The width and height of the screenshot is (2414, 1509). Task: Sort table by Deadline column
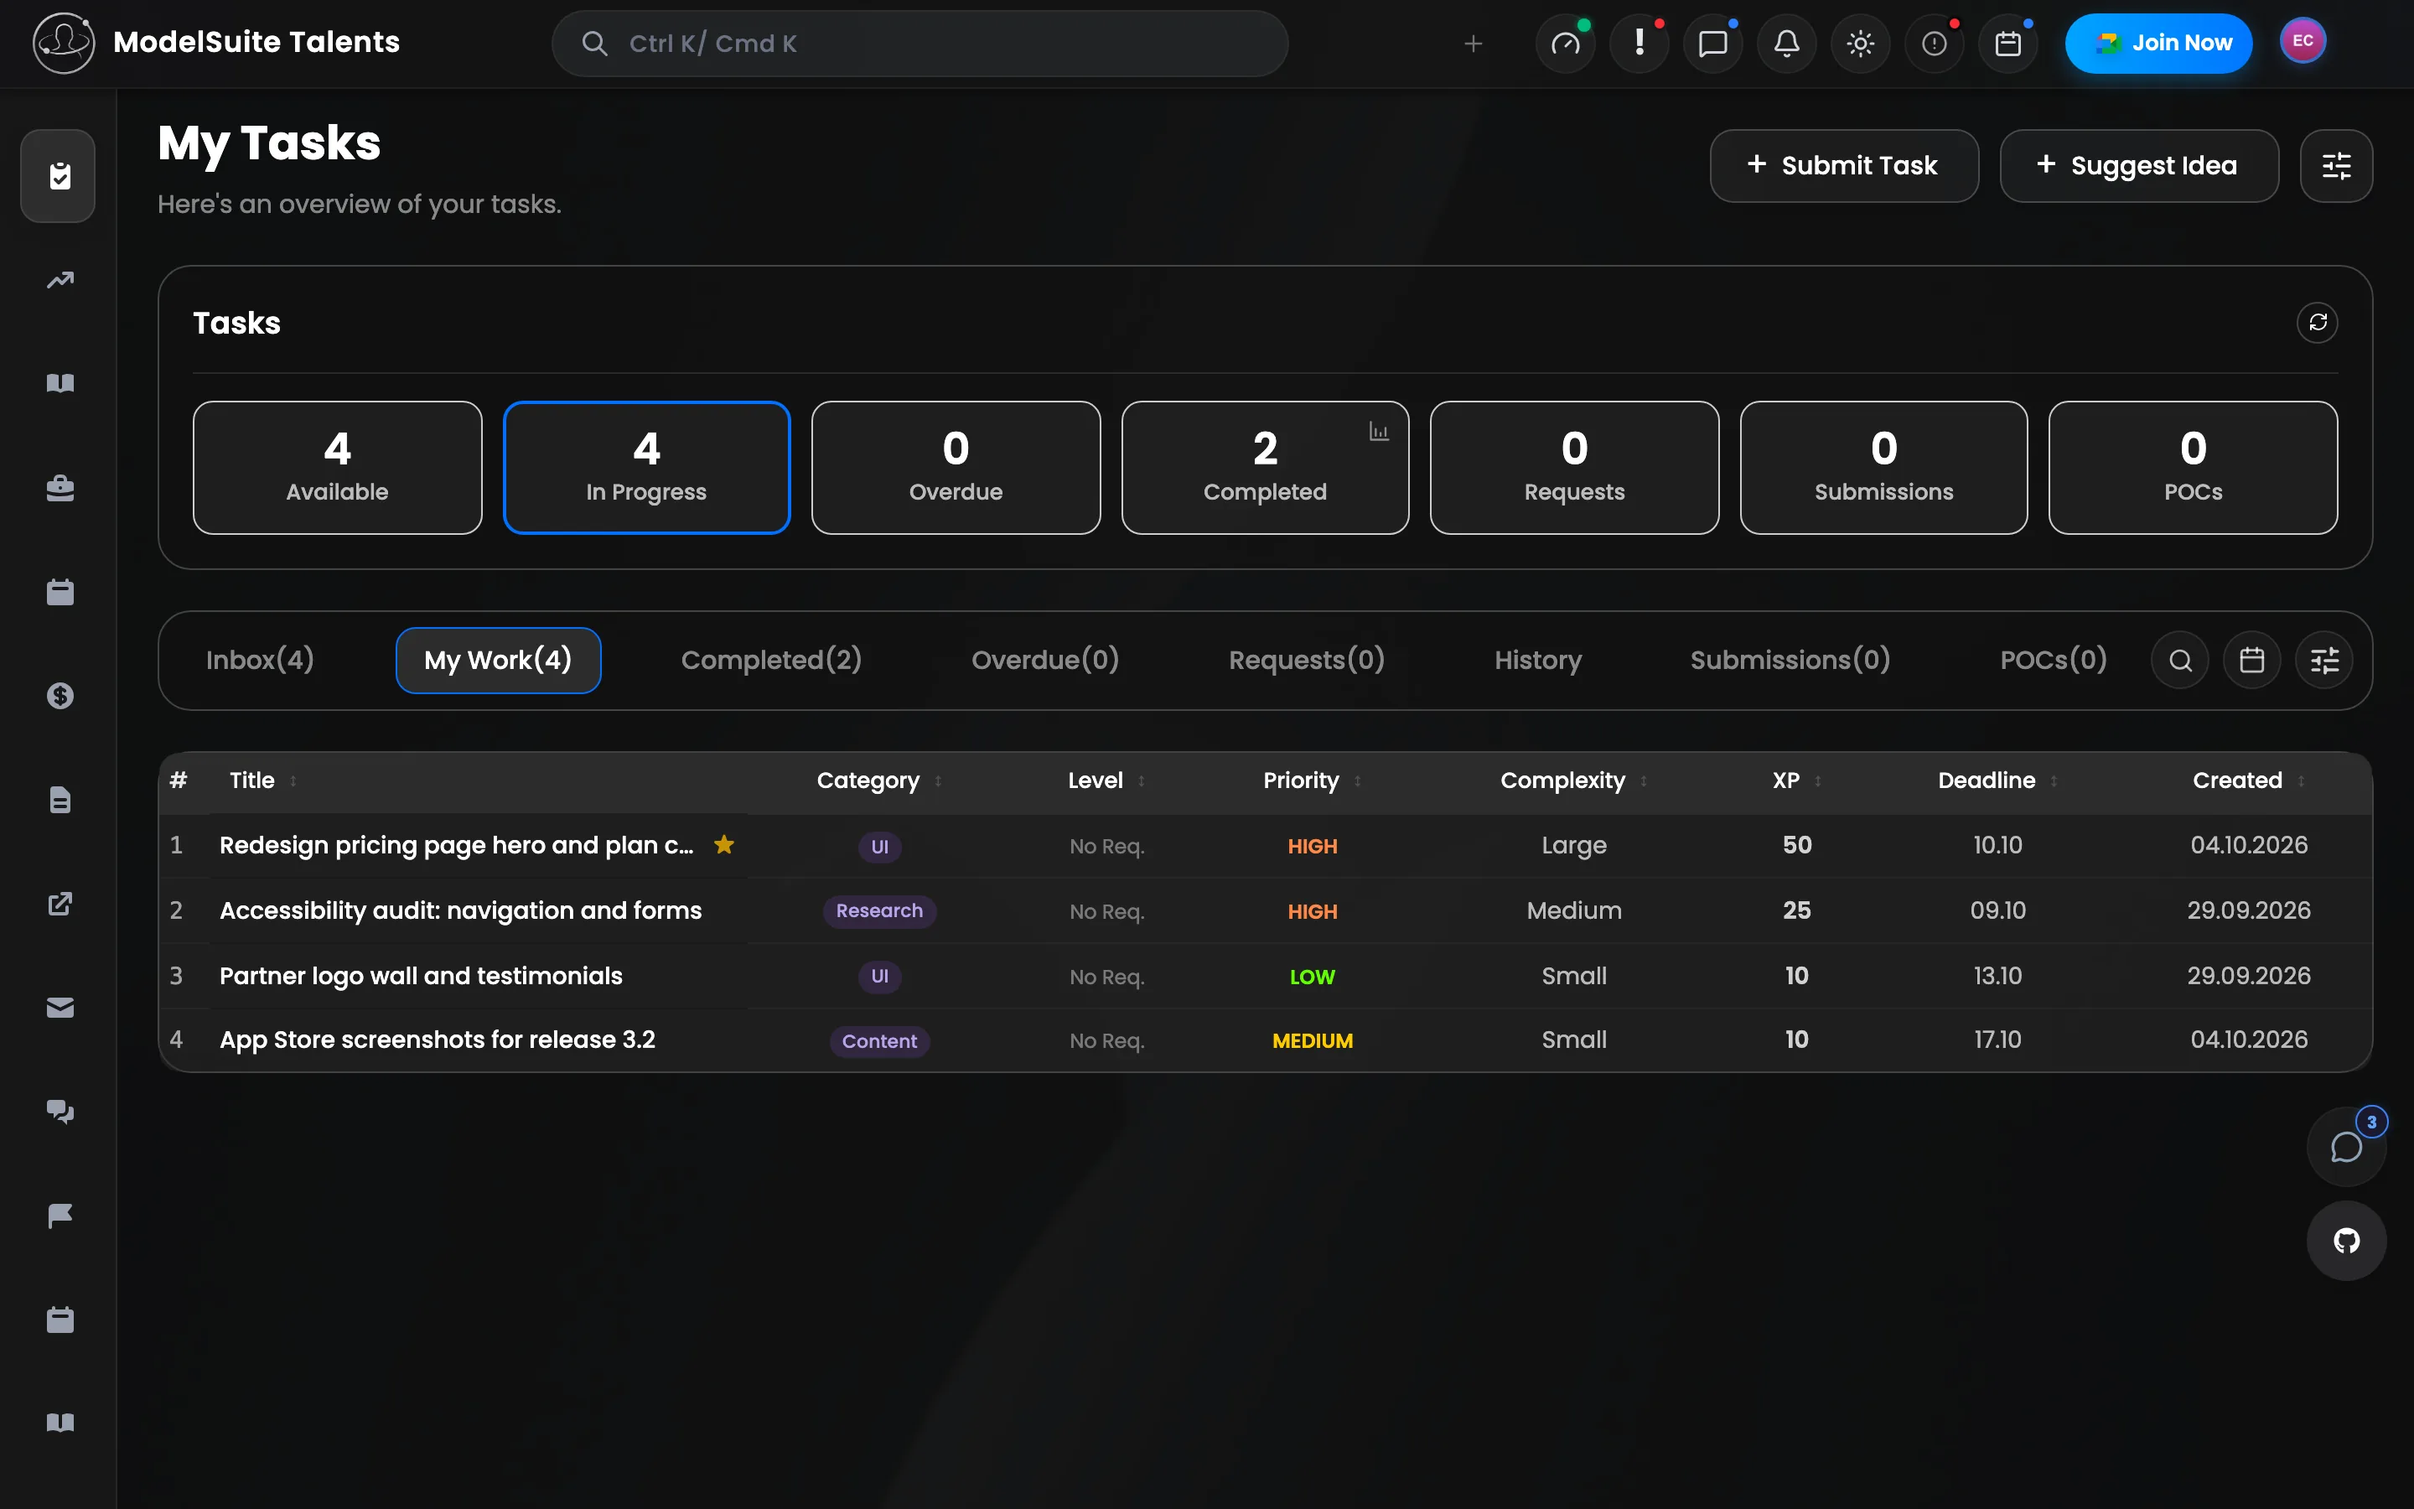click(1997, 780)
